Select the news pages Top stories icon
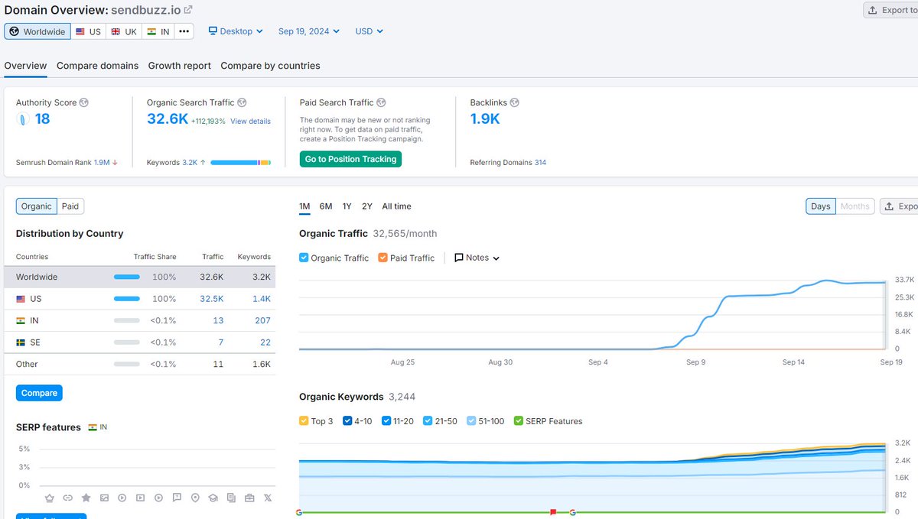Image resolution: width=918 pixels, height=519 pixels. point(231,498)
